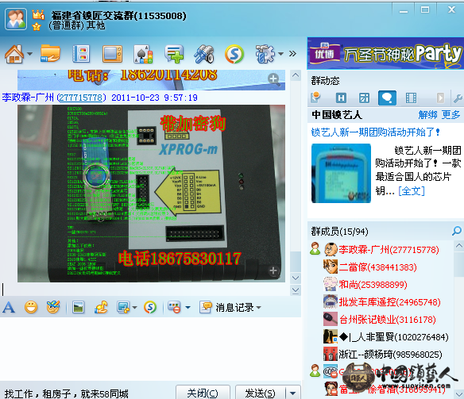Open the 万圣节神秘Party banner ad

pyautogui.click(x=385, y=53)
